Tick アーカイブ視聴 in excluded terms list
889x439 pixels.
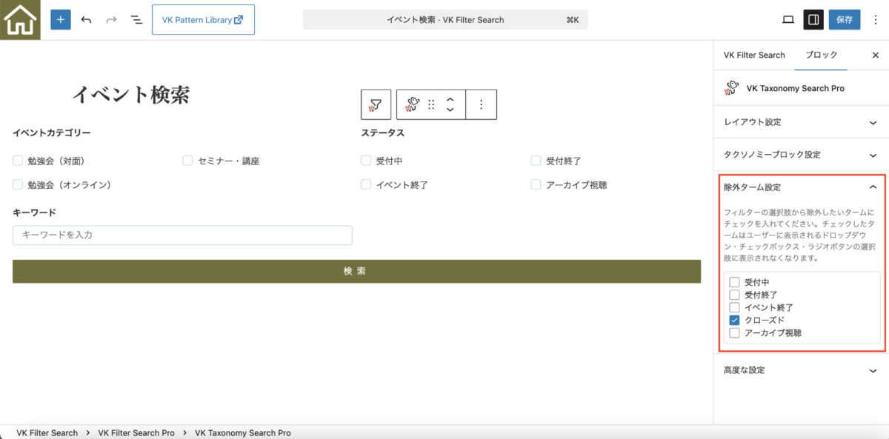734,333
